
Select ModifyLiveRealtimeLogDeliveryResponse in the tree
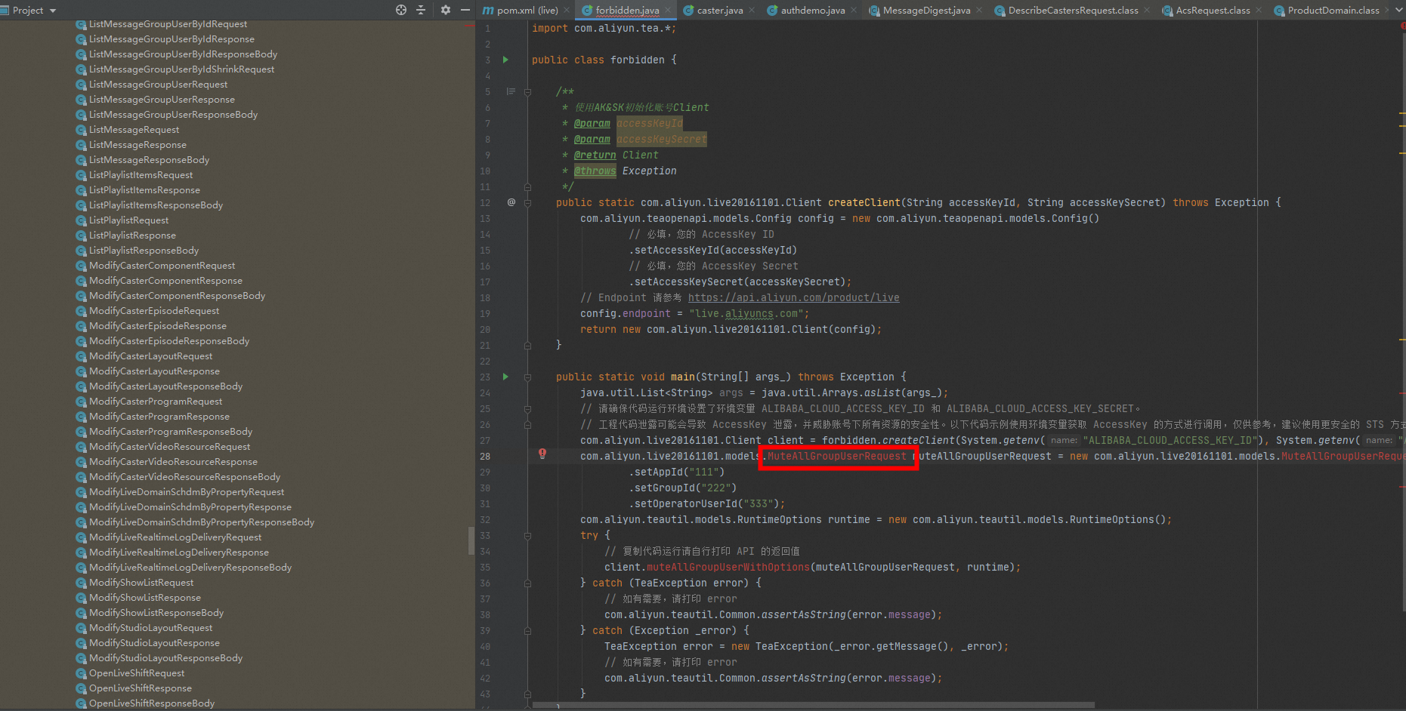click(x=178, y=552)
